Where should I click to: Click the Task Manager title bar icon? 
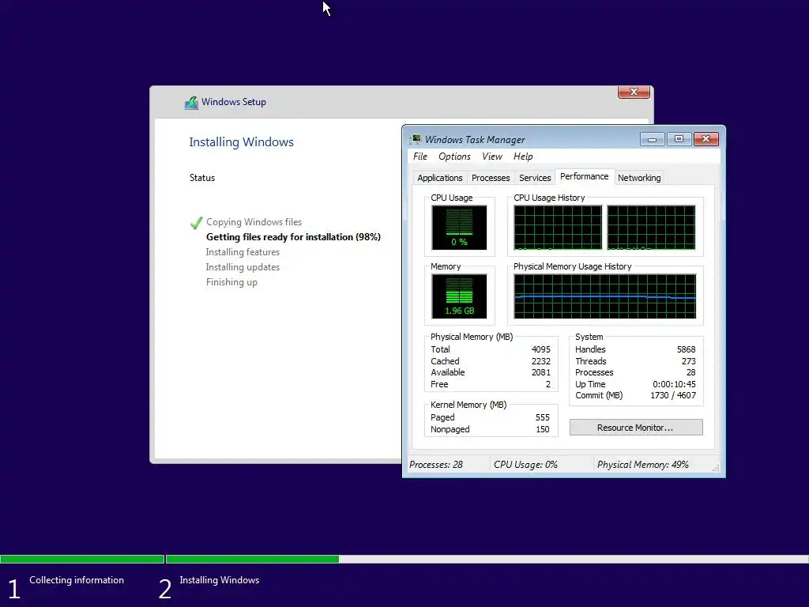point(416,139)
